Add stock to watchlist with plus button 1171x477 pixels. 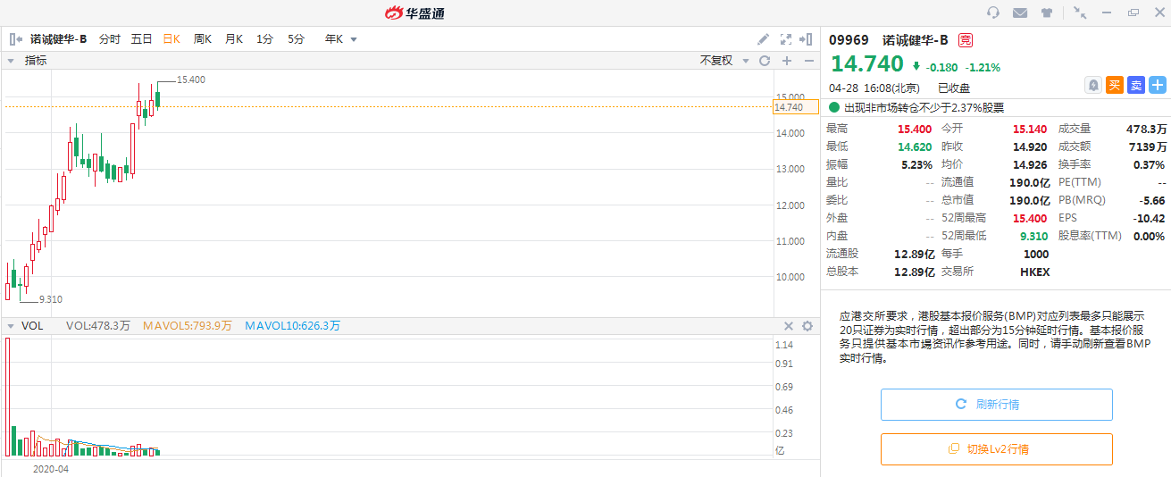click(x=1158, y=85)
